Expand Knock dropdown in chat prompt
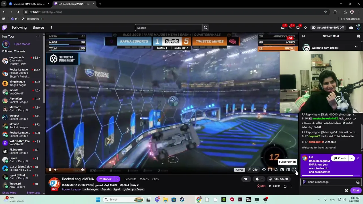This screenshot has width=363, height=204. [352, 158]
